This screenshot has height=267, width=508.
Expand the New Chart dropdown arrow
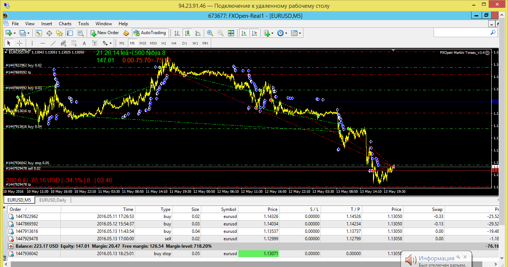coord(14,33)
